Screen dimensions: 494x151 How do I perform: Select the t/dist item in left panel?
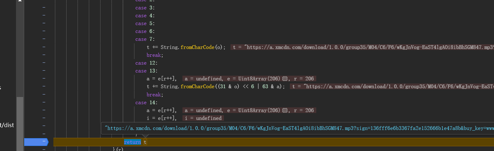7,125
